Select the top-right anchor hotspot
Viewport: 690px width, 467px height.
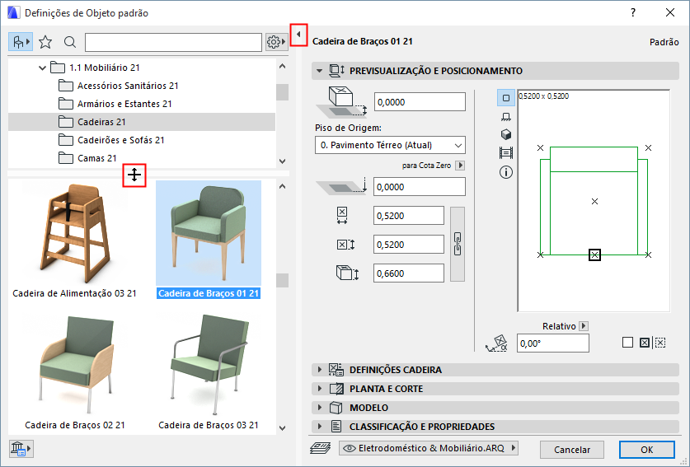click(648, 148)
